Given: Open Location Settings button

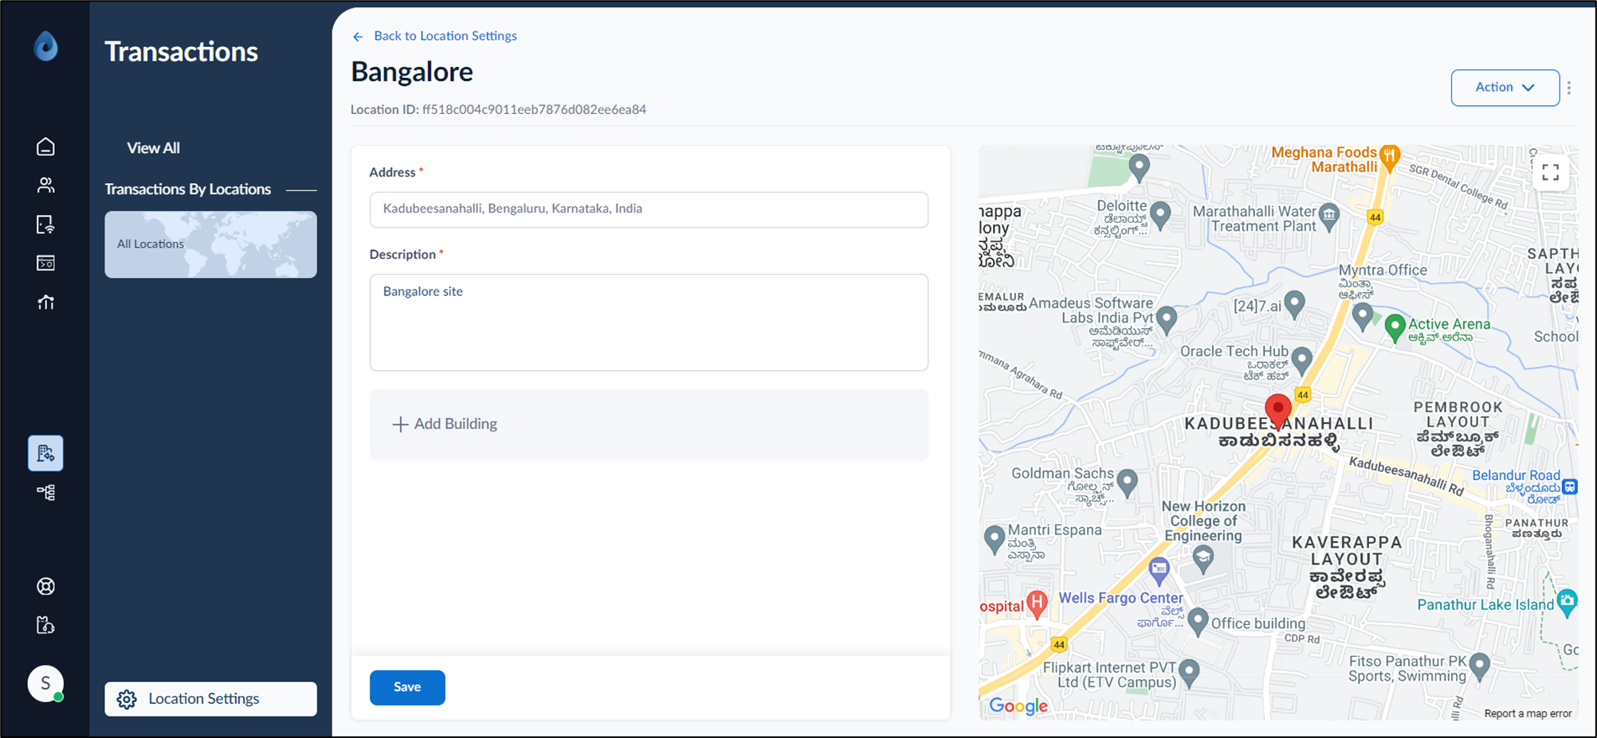Looking at the screenshot, I should (210, 699).
